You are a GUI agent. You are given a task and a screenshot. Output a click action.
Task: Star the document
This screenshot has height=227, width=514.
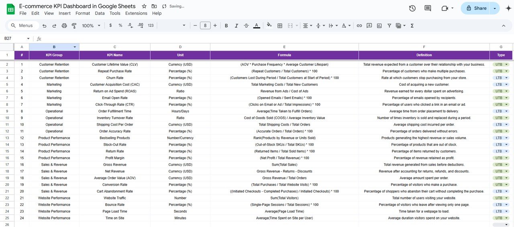click(x=144, y=6)
